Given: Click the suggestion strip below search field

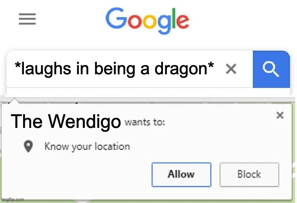Looking at the screenshot, I should (x=148, y=91).
